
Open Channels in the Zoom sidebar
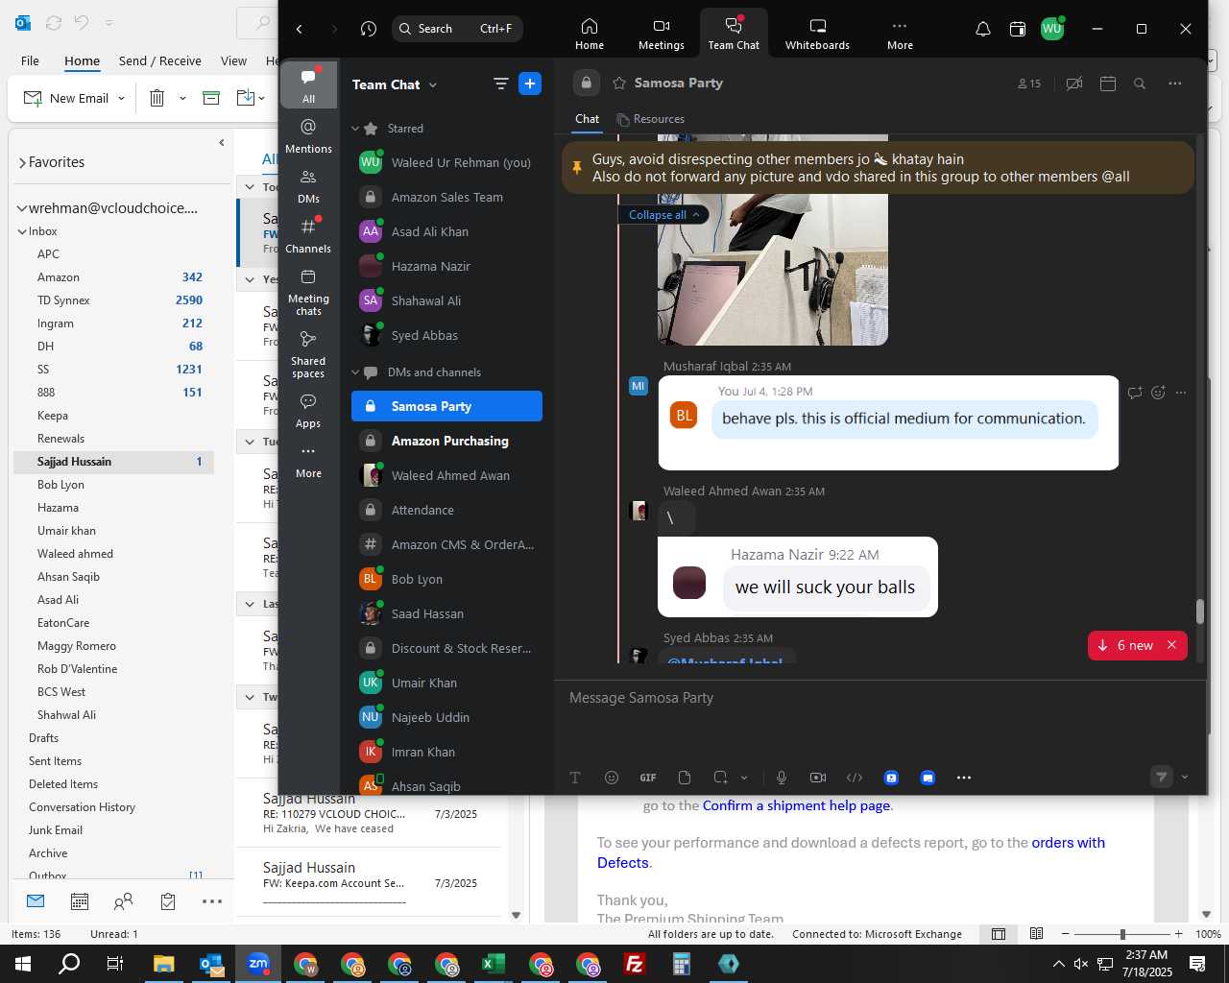pyautogui.click(x=308, y=236)
